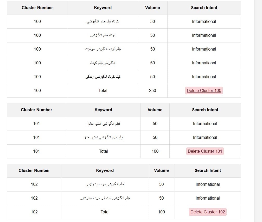This screenshot has width=262, height=222.
Task: Select the Keyword header in cluster 100 table
Action: [x=103, y=8]
